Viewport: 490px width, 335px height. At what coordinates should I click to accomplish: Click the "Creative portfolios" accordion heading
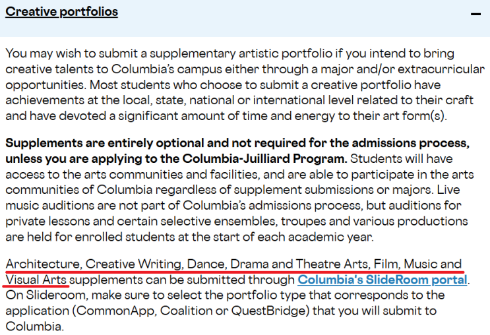62,12
